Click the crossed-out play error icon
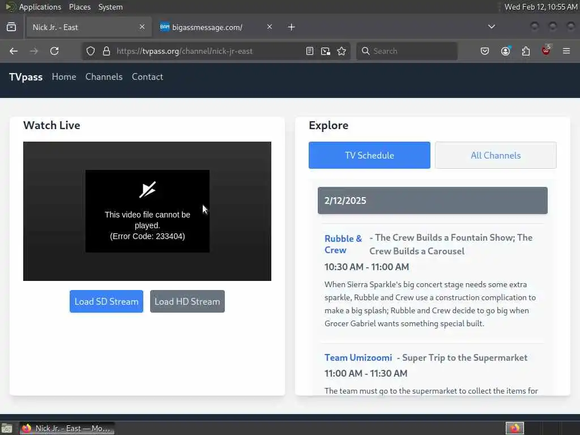This screenshot has width=580, height=435. point(147,190)
